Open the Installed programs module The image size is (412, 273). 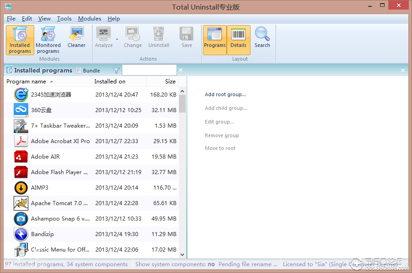coord(20,40)
